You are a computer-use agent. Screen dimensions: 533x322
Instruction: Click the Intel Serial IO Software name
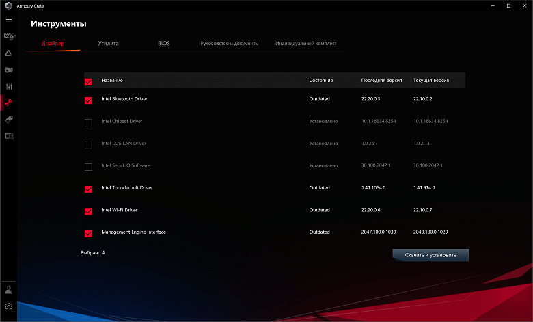[126, 165]
